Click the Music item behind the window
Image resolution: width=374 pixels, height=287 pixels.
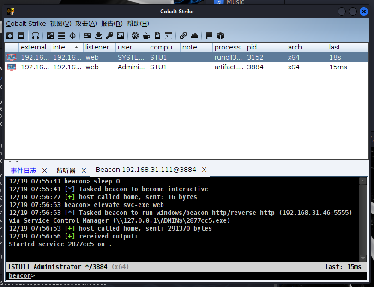coord(235,2)
